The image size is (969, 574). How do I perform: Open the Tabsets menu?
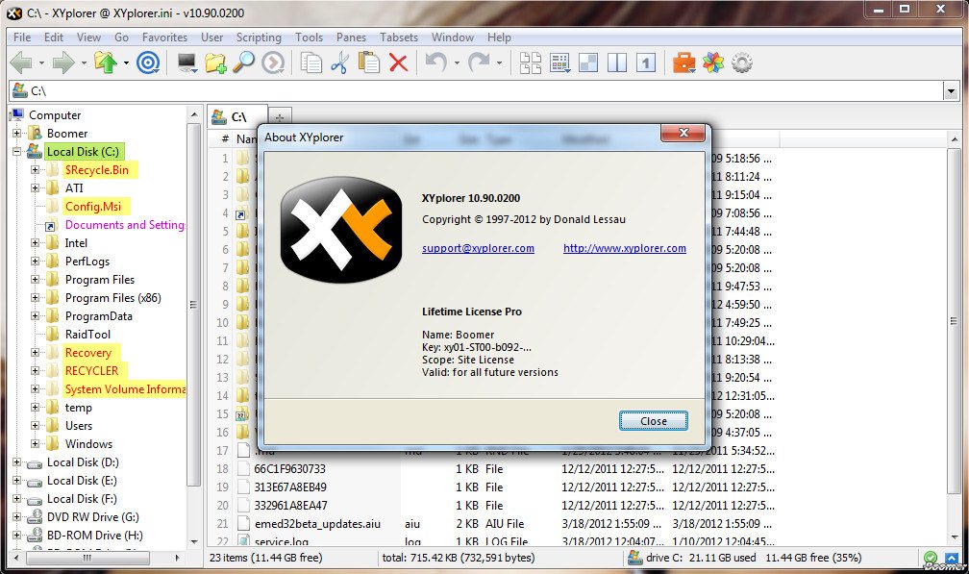tap(399, 37)
